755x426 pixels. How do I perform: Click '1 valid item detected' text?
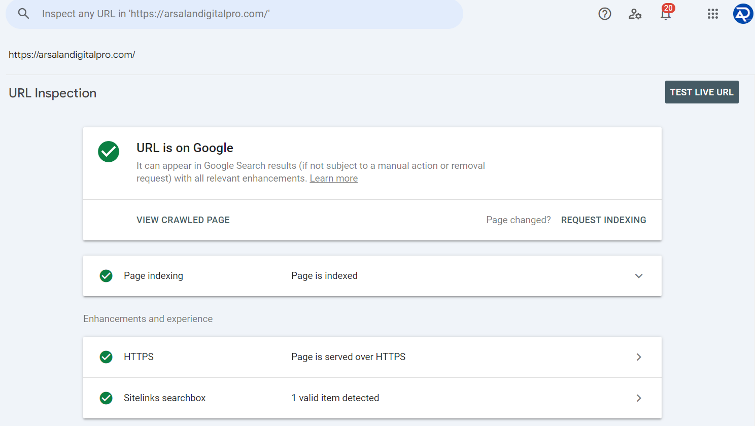335,398
